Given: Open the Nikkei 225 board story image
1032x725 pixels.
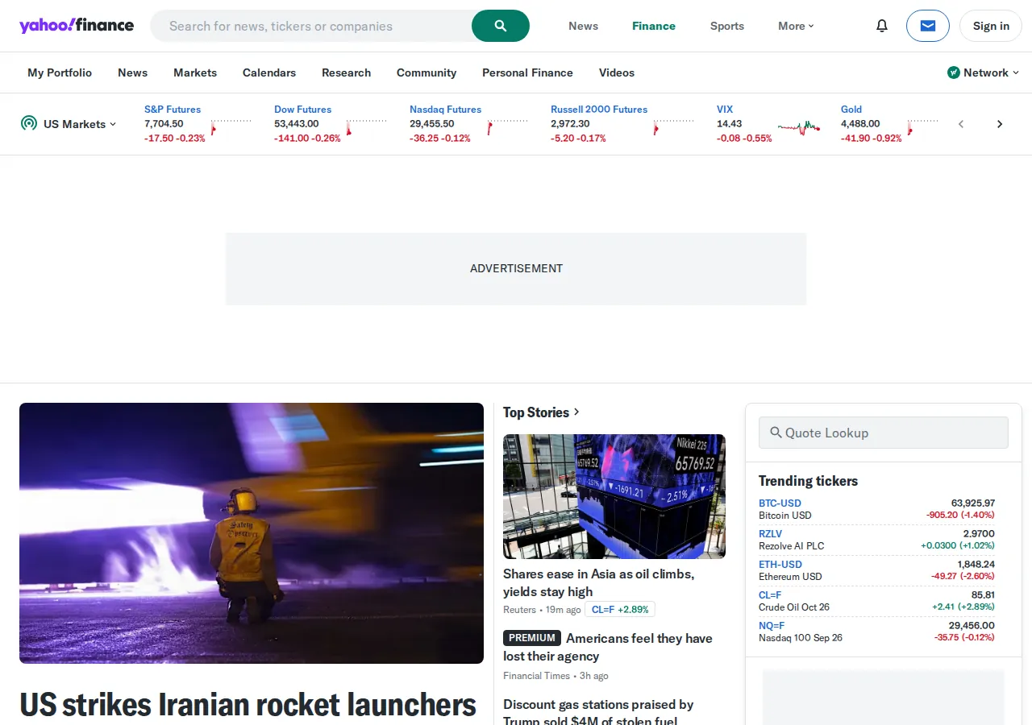Looking at the screenshot, I should pos(614,497).
